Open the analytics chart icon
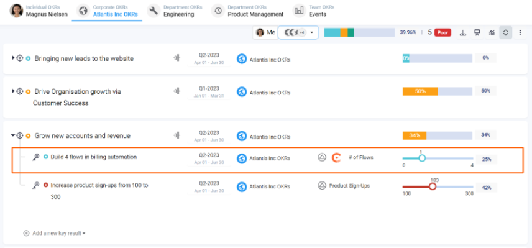Image resolution: width=532 pixels, height=248 pixels. click(x=491, y=32)
